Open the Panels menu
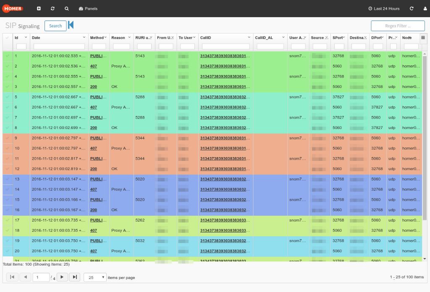 tap(88, 8)
